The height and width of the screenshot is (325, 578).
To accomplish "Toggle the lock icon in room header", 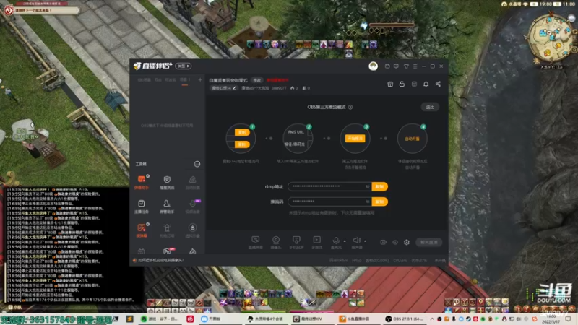I will coord(402,84).
